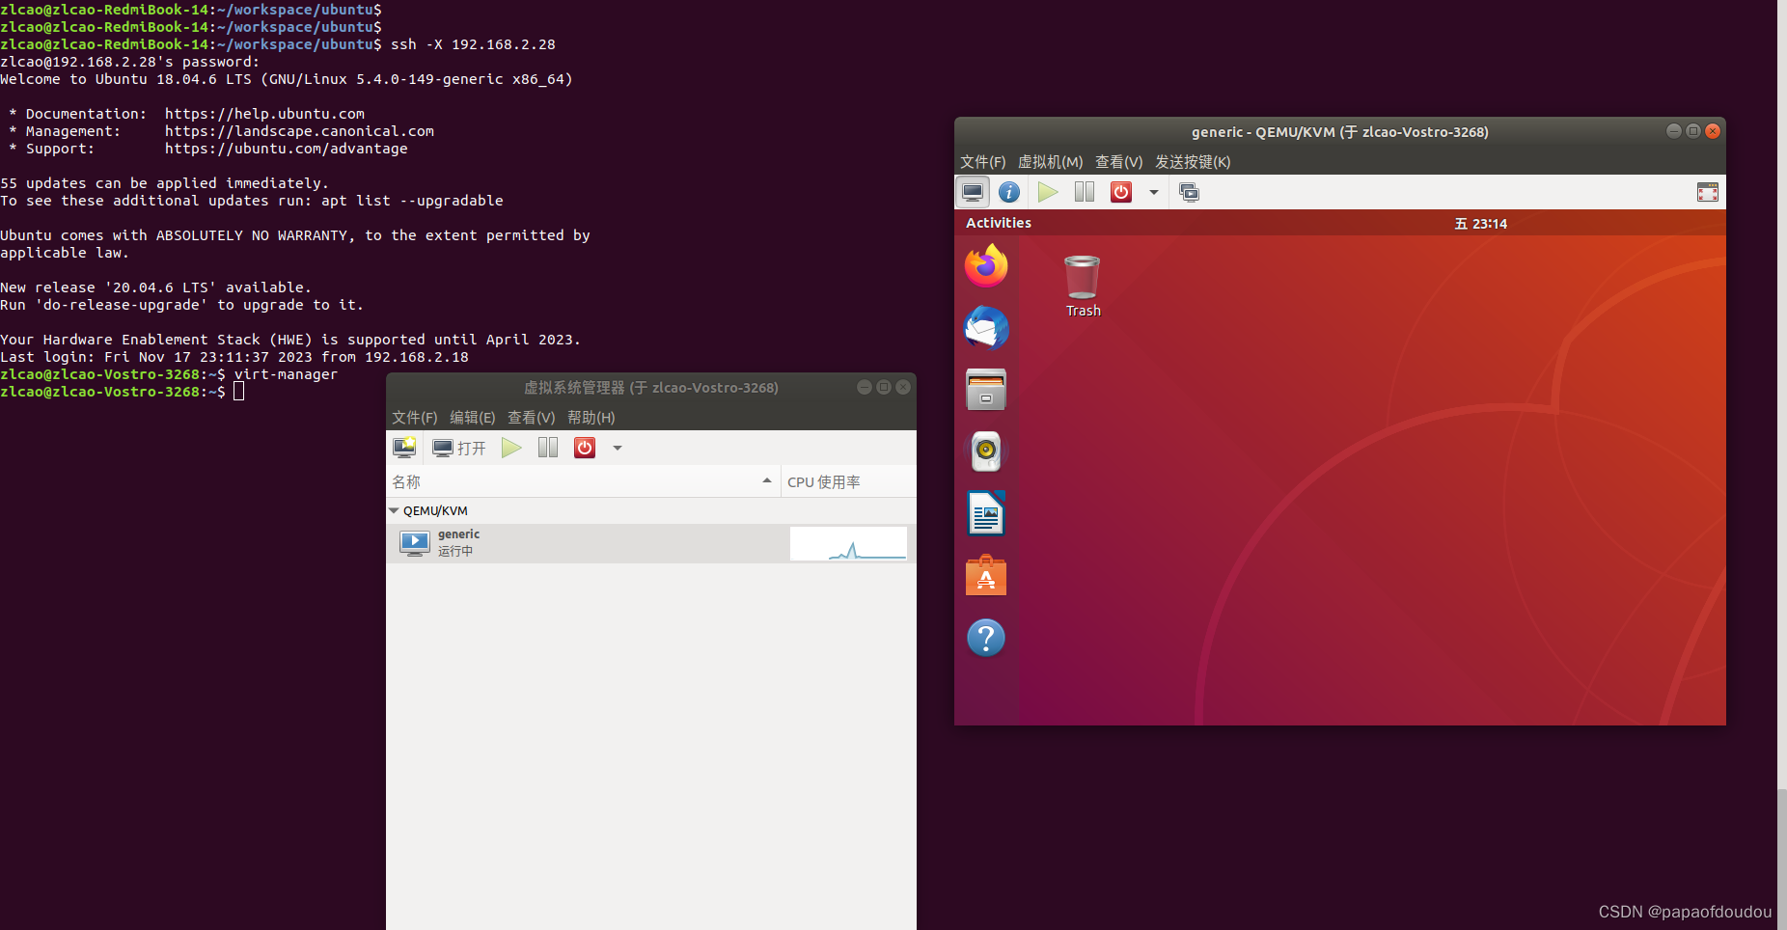Open LibreOffice Writer from the guest dock
The width and height of the screenshot is (1787, 930).
986,513
